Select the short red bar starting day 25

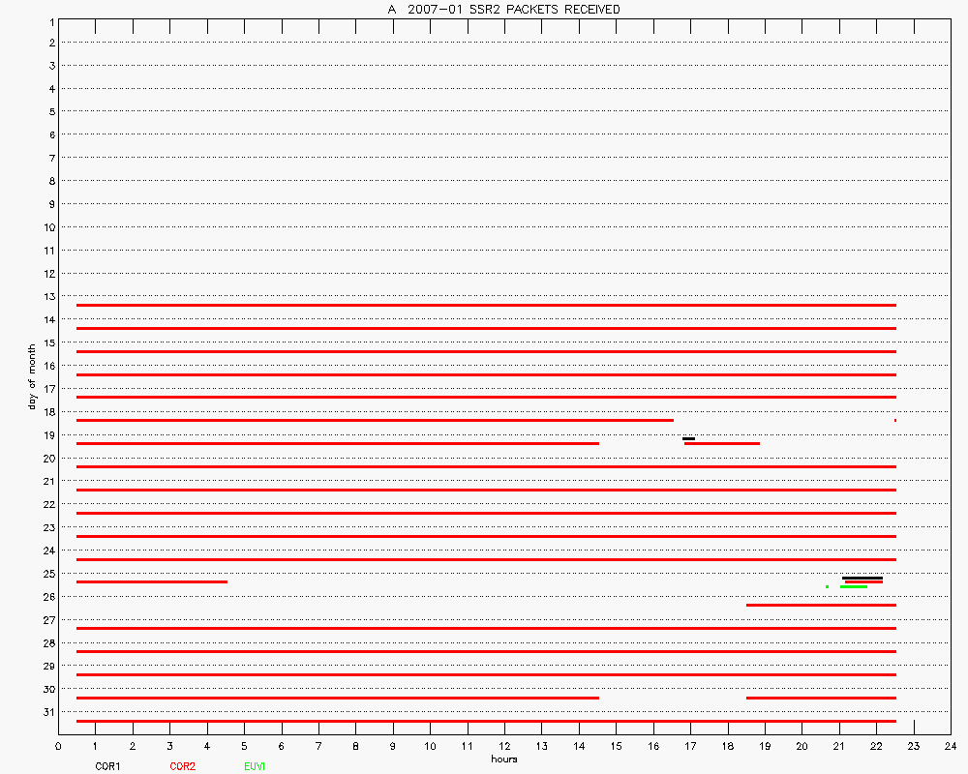(152, 581)
